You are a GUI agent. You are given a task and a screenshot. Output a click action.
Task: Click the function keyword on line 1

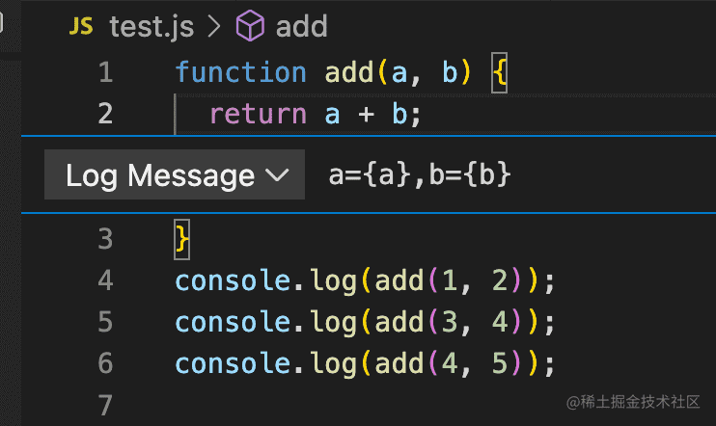click(240, 72)
